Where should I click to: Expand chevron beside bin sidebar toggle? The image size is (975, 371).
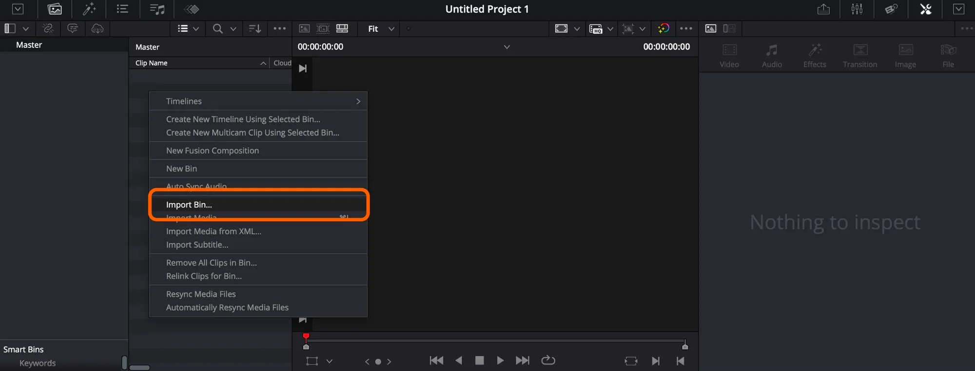[x=26, y=29]
